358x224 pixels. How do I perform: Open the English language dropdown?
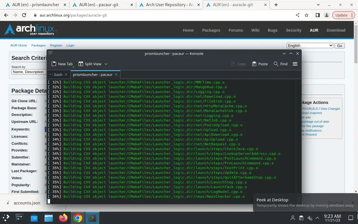pos(310,46)
